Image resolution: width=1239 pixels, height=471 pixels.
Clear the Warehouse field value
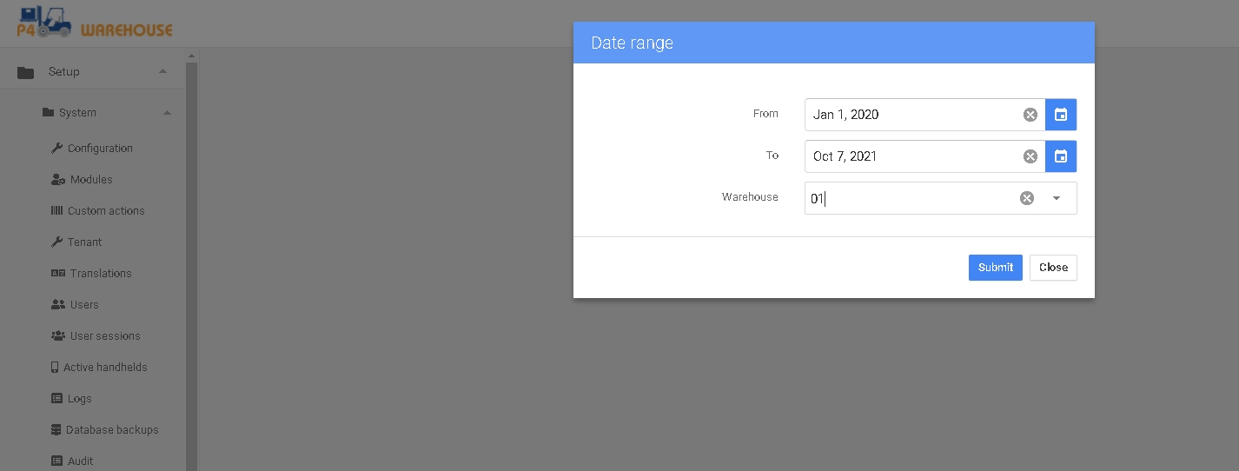point(1027,198)
